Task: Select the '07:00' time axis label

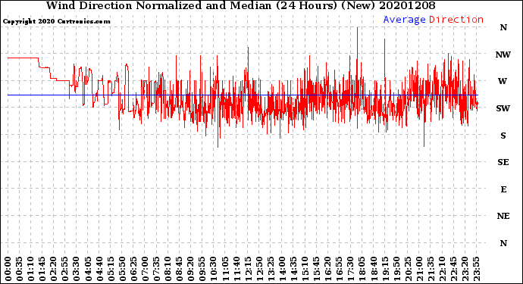Action: (x=145, y=269)
